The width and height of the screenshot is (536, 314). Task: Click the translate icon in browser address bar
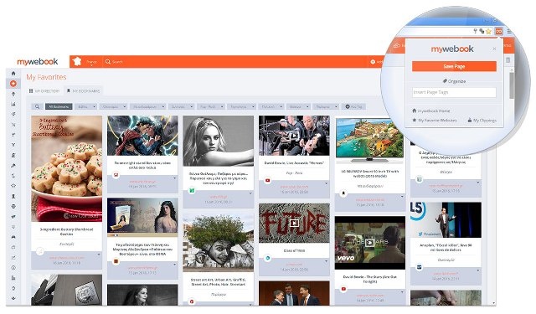click(482, 31)
